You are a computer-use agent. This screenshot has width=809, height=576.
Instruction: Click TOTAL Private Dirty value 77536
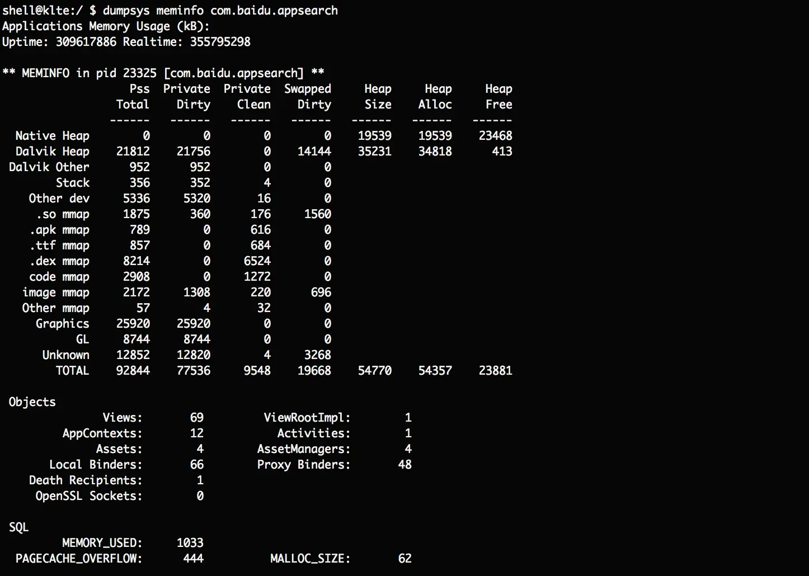click(x=194, y=371)
